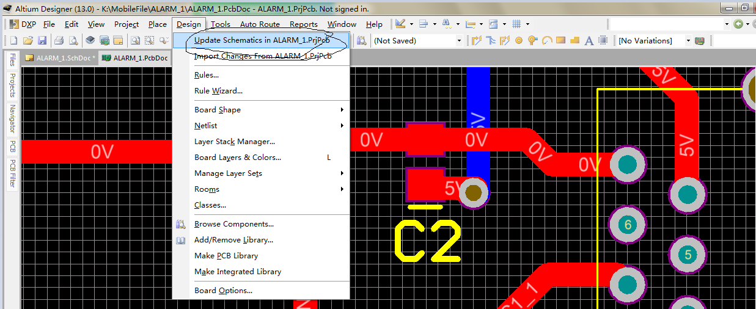Select the place string A tool

pos(589,40)
